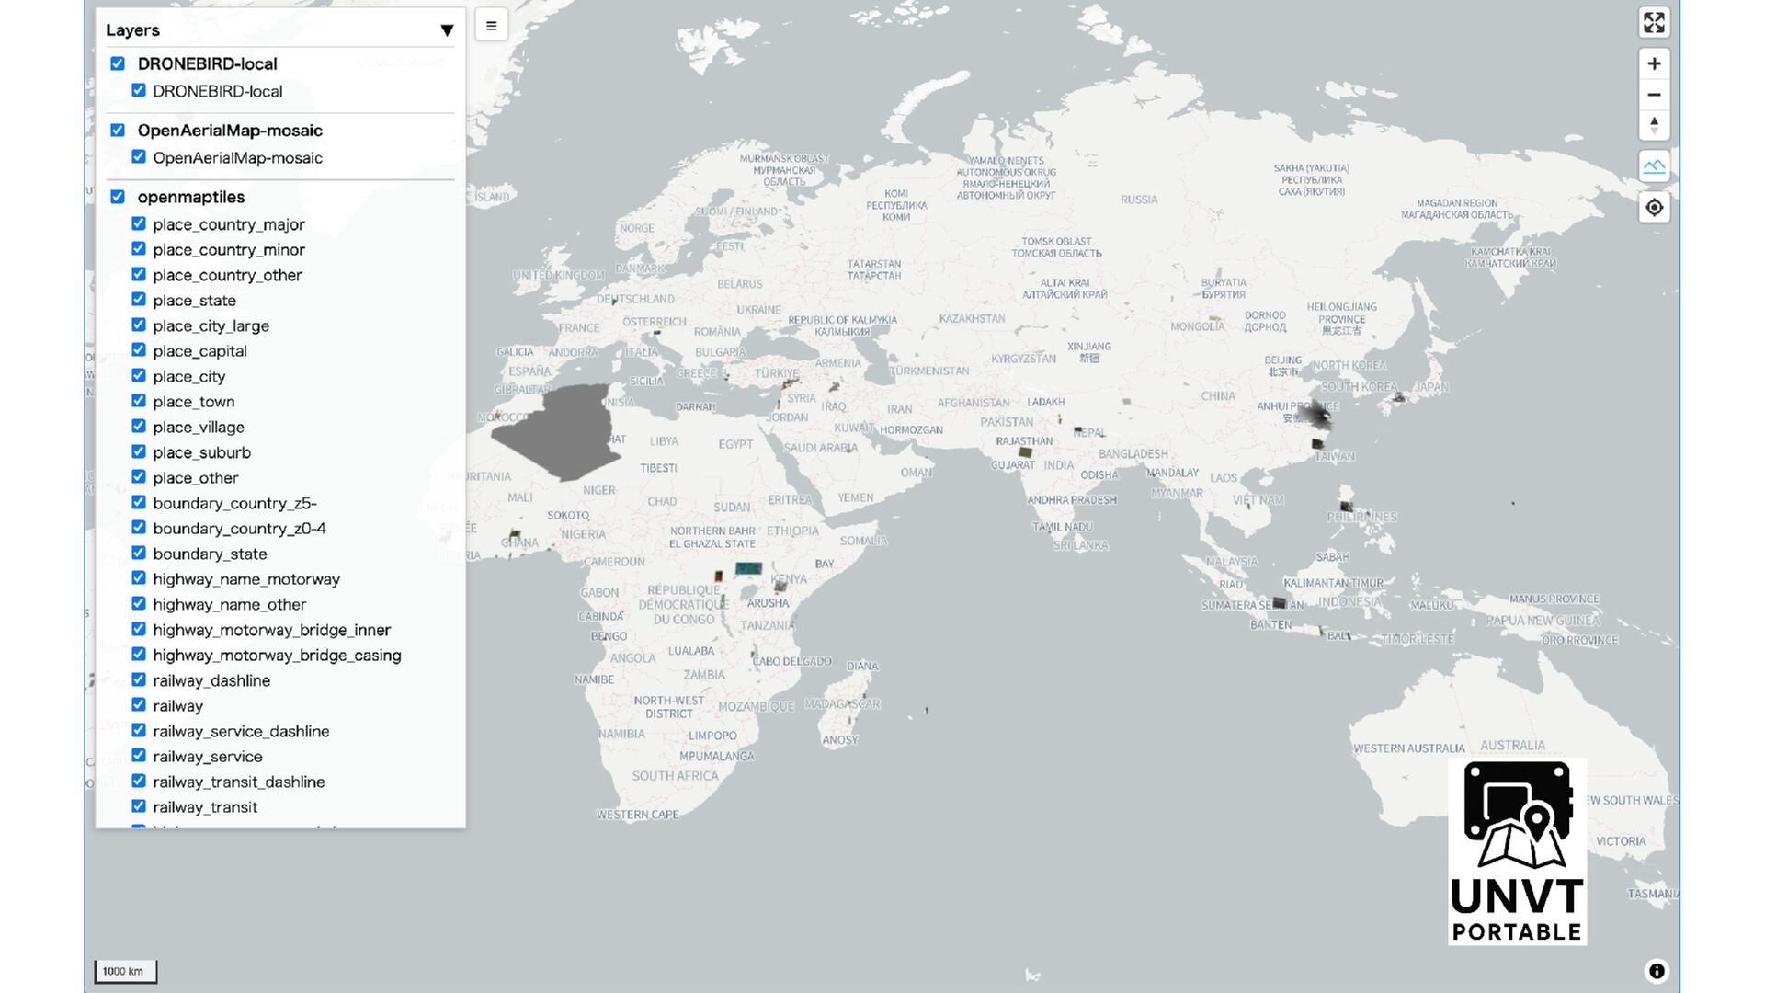Reset bearing with the compass icon

pyautogui.click(x=1654, y=125)
